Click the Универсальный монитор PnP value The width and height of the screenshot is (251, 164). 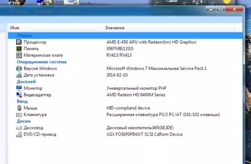pyautogui.click(x=136, y=88)
